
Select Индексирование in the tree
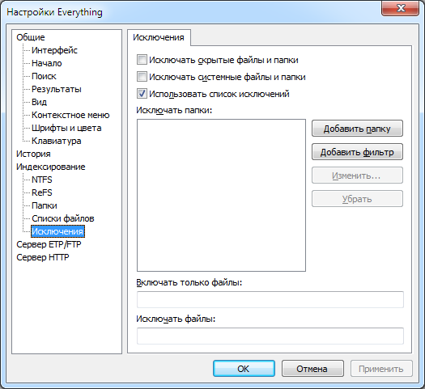click(x=51, y=167)
